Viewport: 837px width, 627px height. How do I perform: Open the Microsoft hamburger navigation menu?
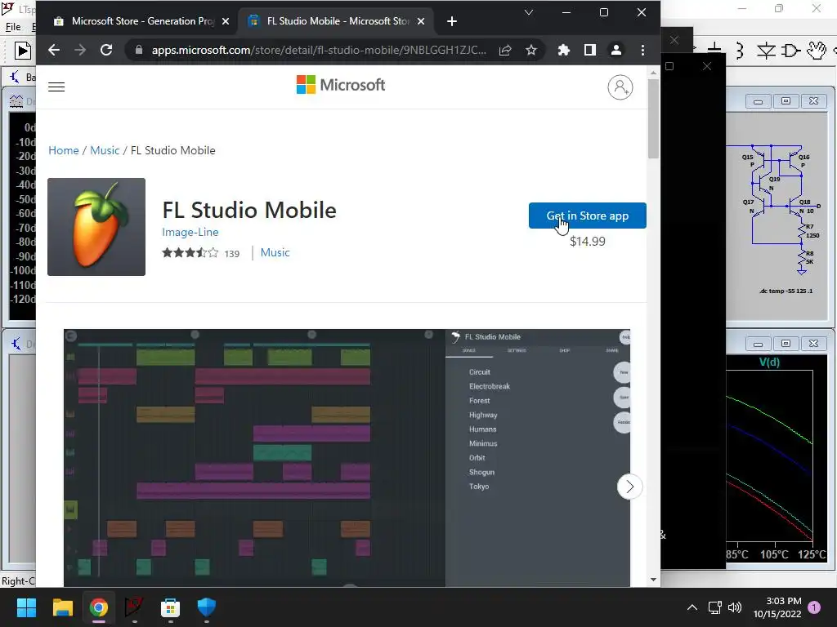[56, 87]
